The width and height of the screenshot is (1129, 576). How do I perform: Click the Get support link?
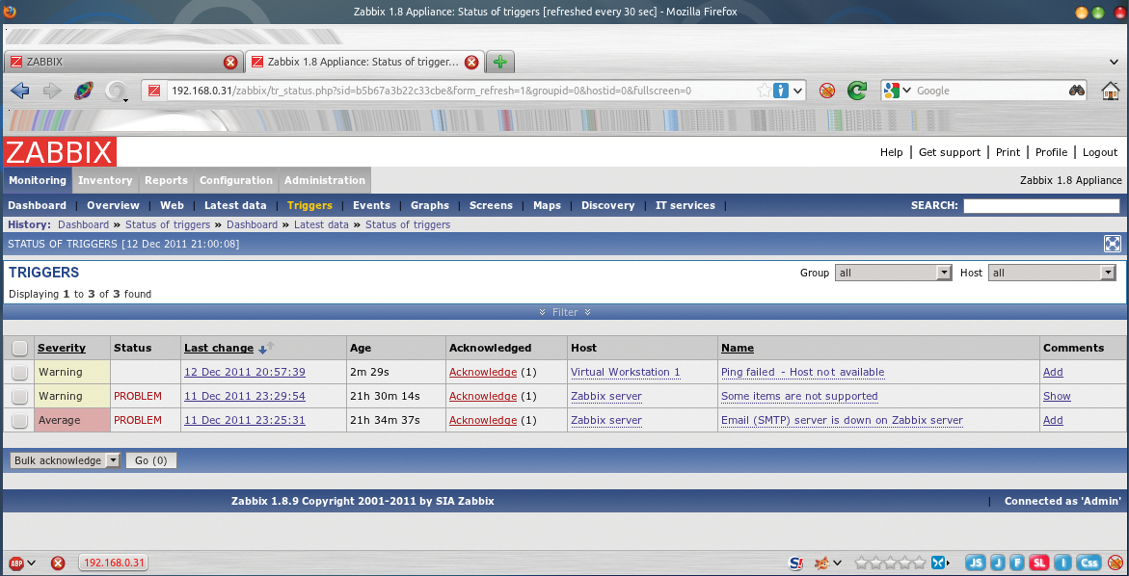[950, 152]
